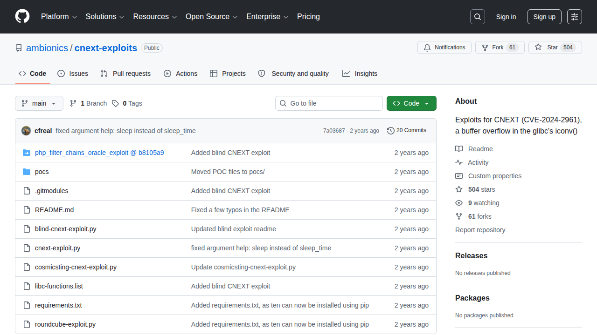Viewport: 597px width, 335px height.
Task: Click the fork icon in Fork button
Action: (x=485, y=47)
